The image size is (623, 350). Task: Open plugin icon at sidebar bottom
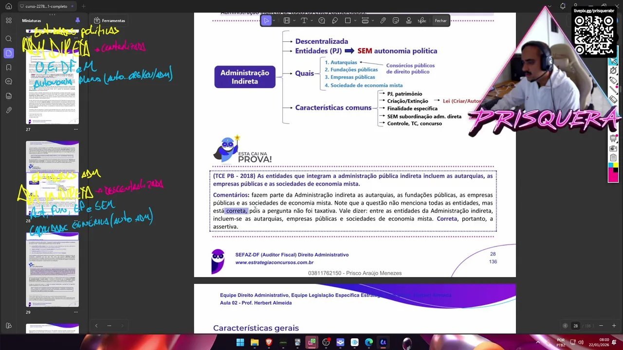(x=9, y=326)
